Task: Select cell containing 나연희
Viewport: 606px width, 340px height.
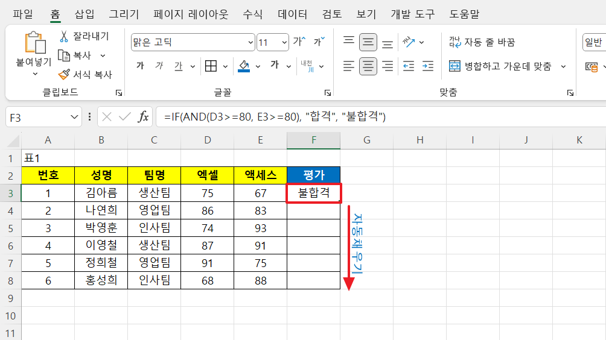Action: (101, 210)
